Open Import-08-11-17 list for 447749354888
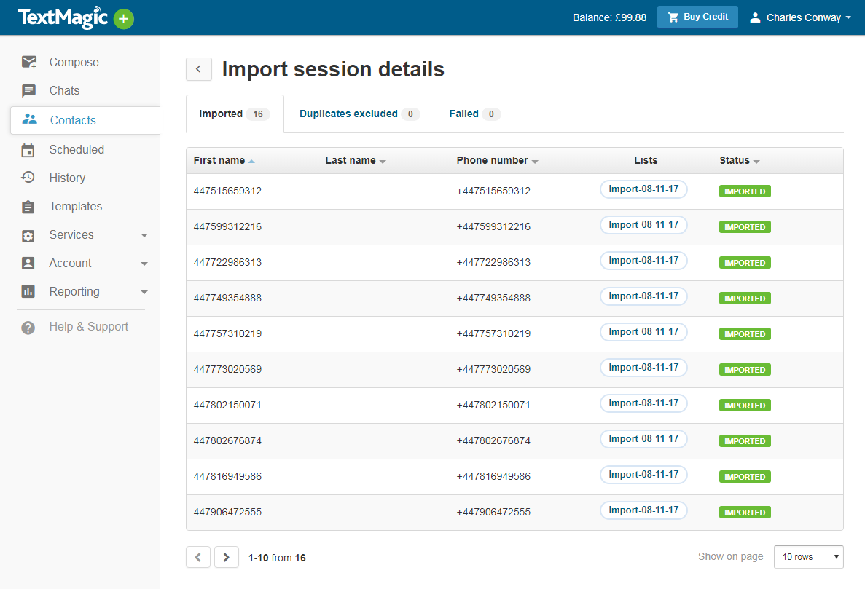865x589 pixels. (643, 296)
